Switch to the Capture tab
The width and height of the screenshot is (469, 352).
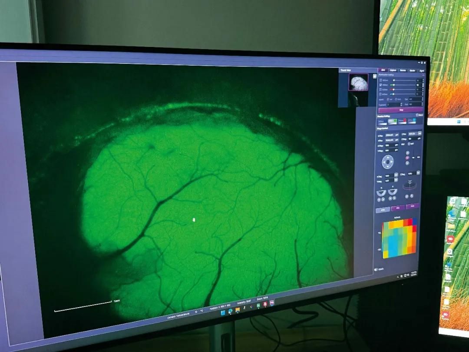[393, 70]
